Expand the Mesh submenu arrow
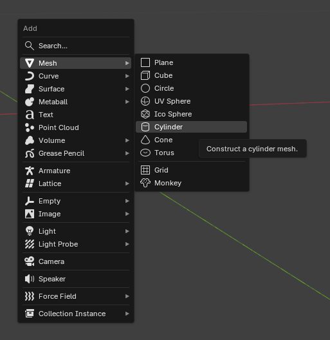 (127, 63)
